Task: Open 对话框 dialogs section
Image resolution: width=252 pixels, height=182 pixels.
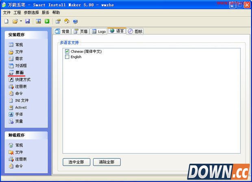Action: point(17,65)
